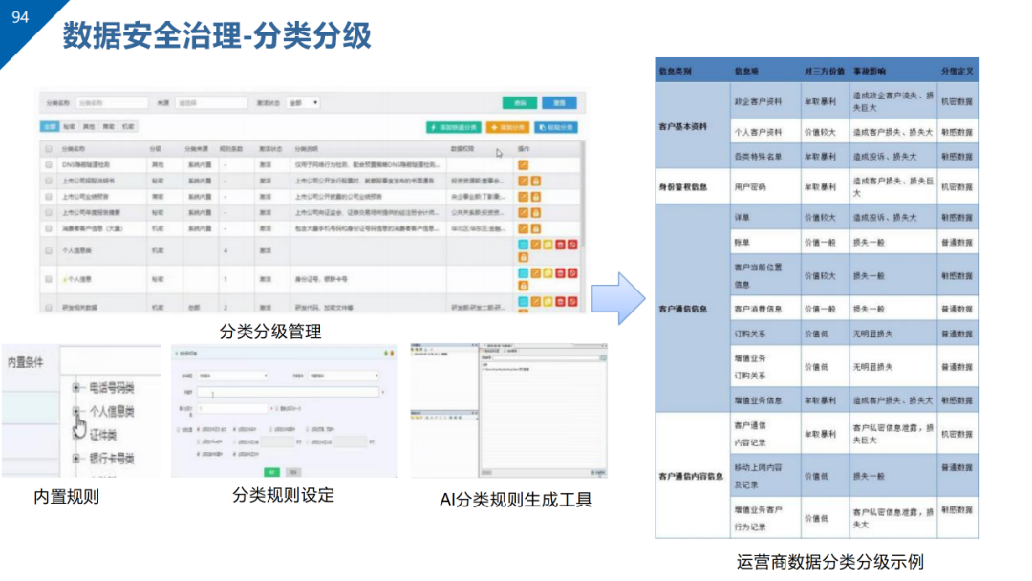The height and width of the screenshot is (581, 1032).
Task: Click the AI分类规则生成工具 screenshot thumbnail
Action: pos(508,410)
